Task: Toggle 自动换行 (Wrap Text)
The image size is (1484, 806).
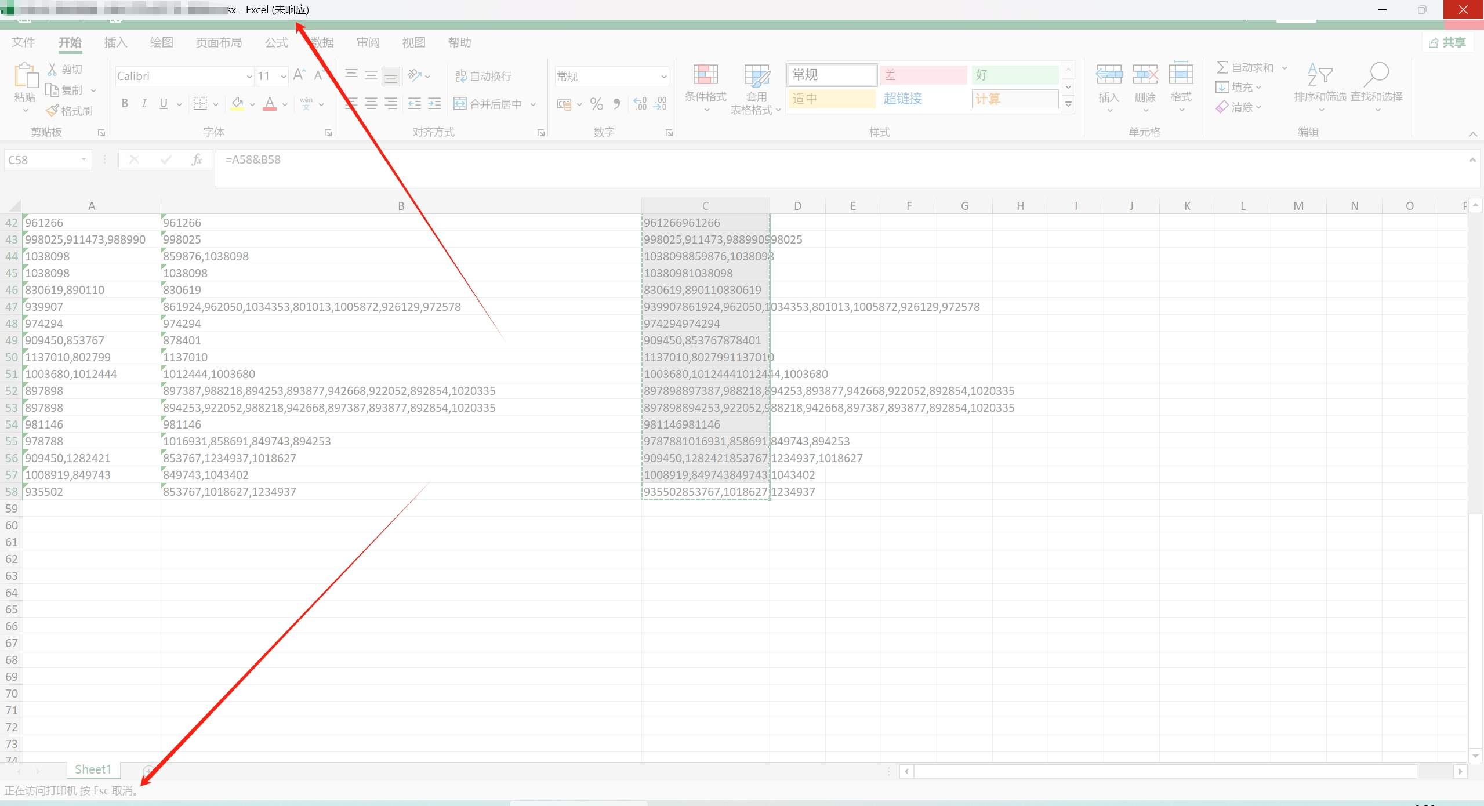Action: click(483, 75)
